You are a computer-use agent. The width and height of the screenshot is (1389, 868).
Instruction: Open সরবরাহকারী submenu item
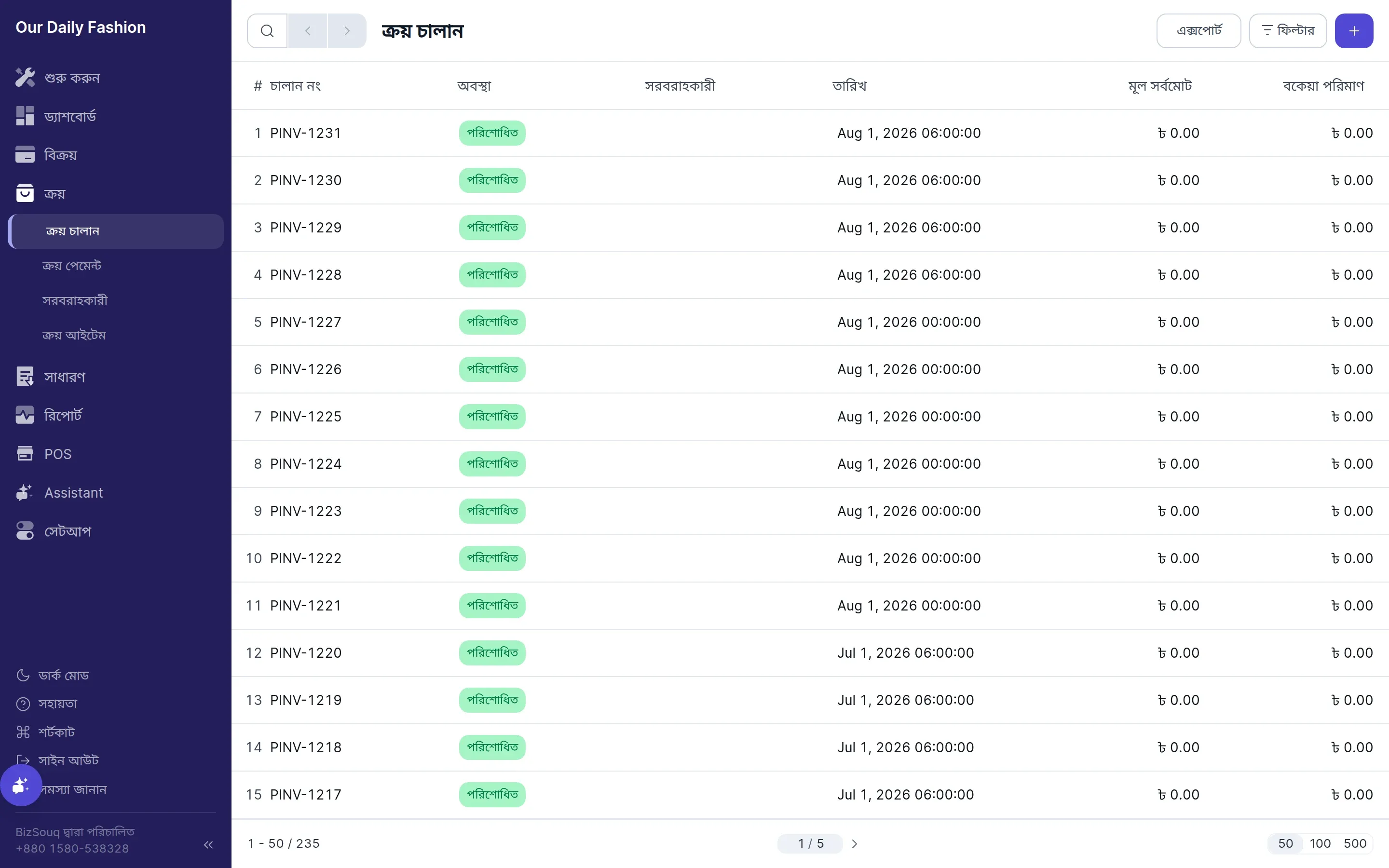75,300
